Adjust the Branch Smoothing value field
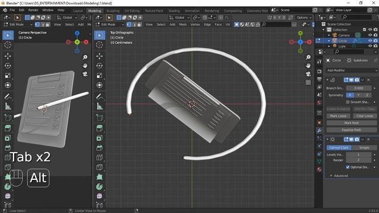 pos(359,88)
